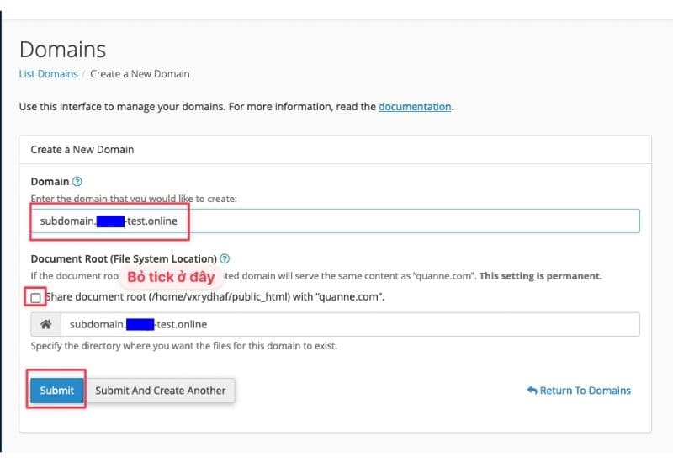673x463 pixels.
Task: Open the List Domains breadcrumb link
Action: tap(49, 74)
